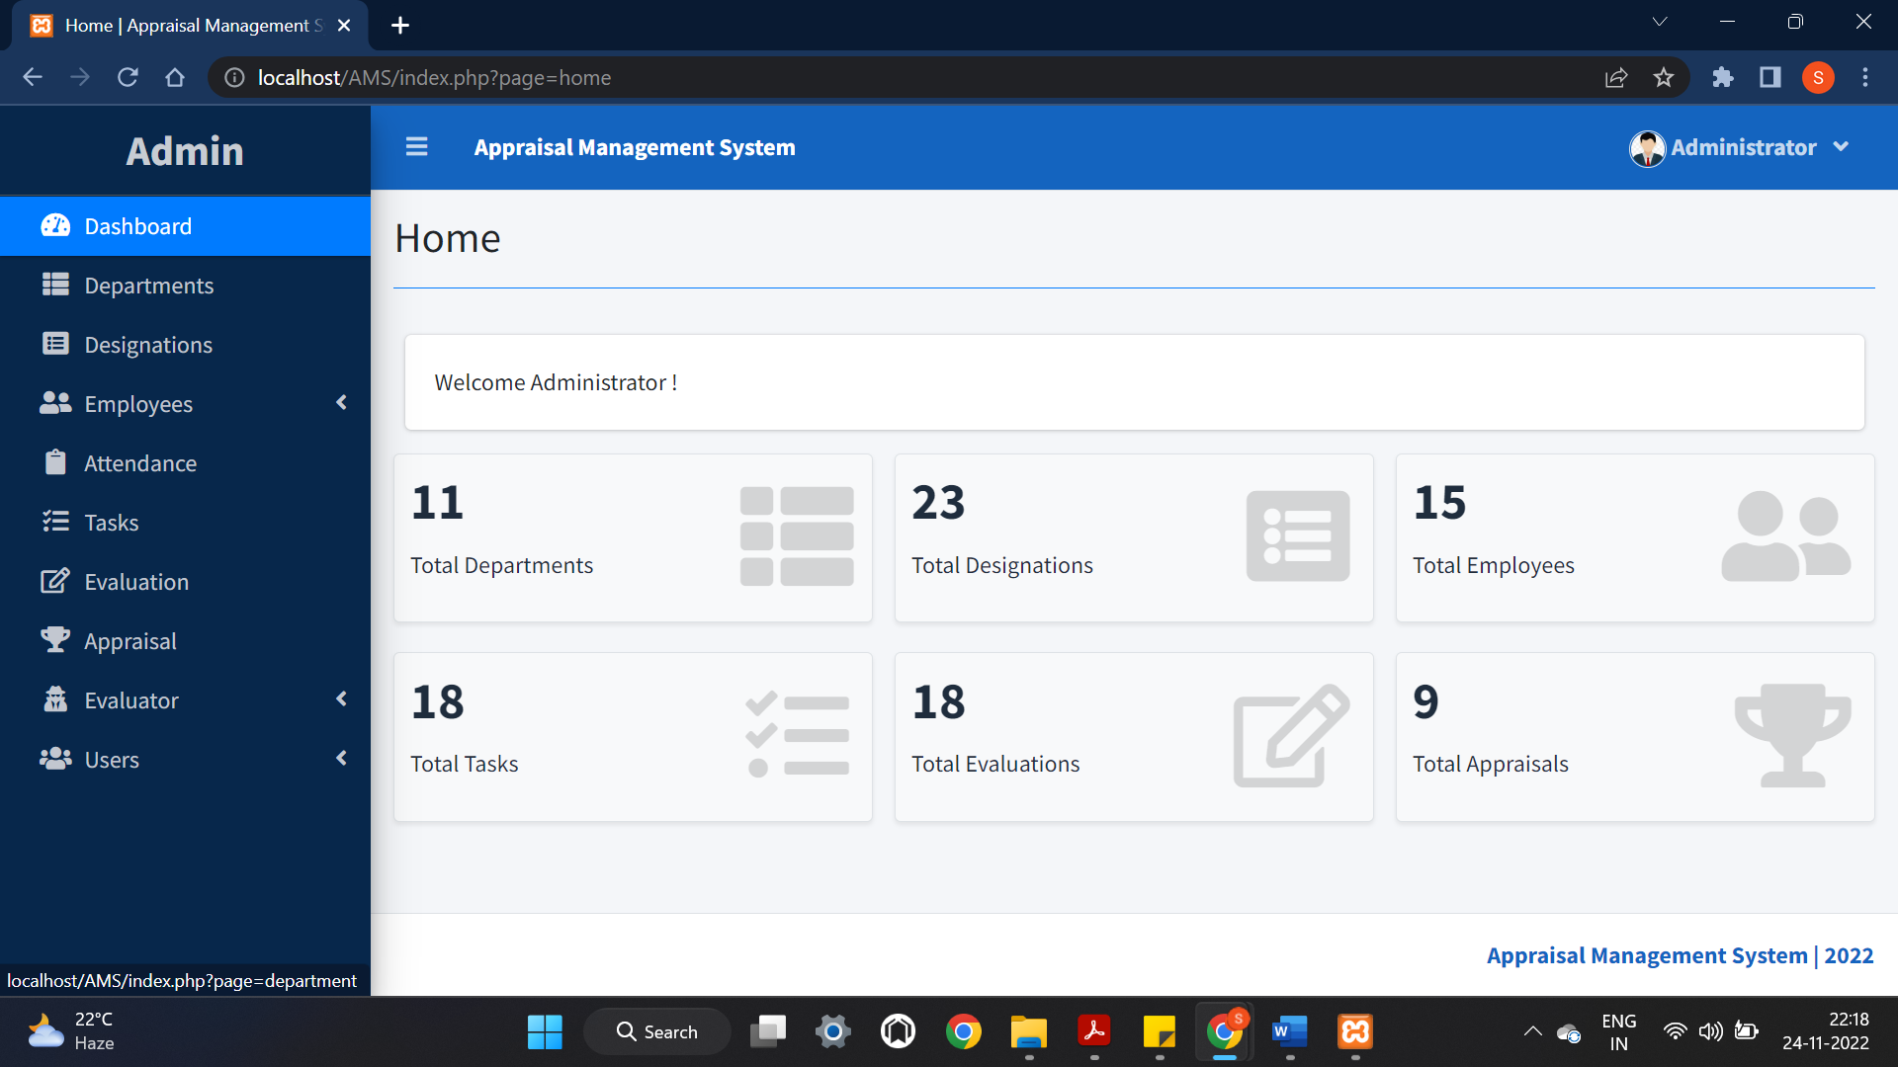Select the Tasks checklist icon
Screen dimensions: 1898x1067
(x=54, y=522)
